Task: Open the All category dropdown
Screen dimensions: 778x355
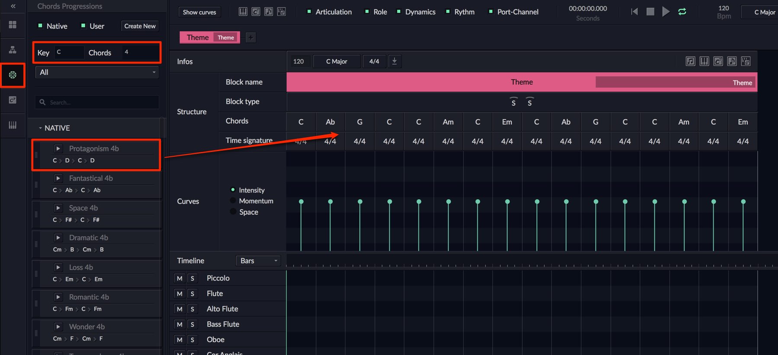Action: point(97,72)
